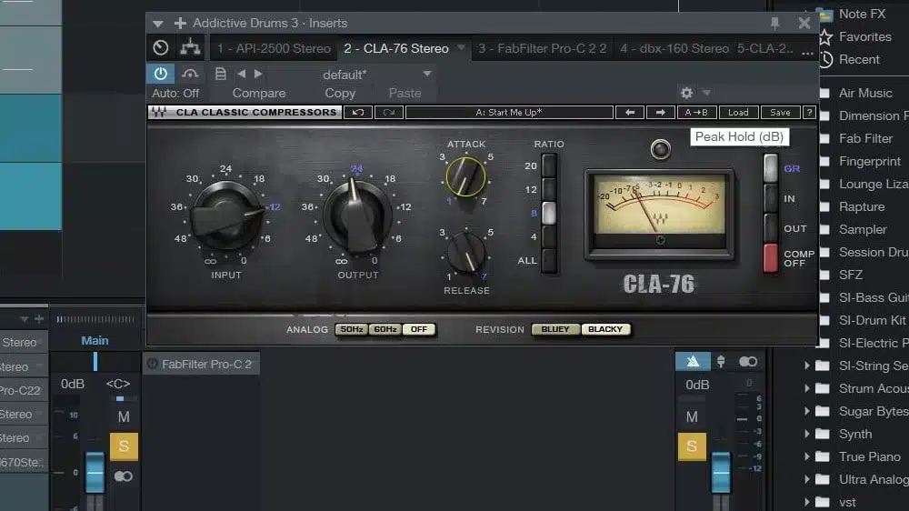
Task: Set meter to IN mode
Action: point(771,198)
